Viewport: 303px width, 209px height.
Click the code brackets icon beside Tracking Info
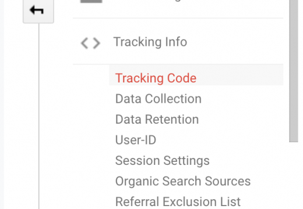pos(90,43)
